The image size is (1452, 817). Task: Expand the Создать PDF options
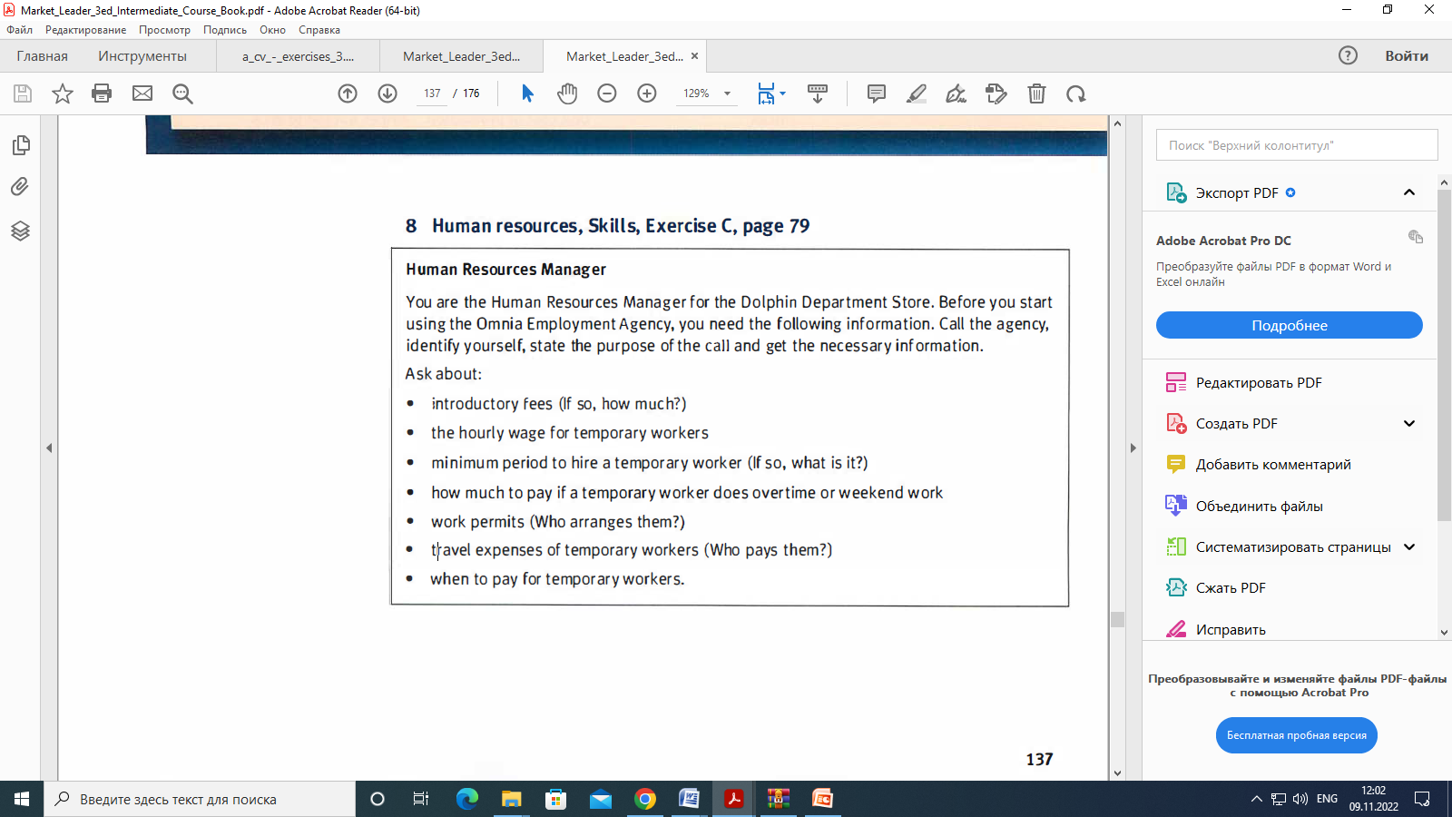pos(1409,424)
